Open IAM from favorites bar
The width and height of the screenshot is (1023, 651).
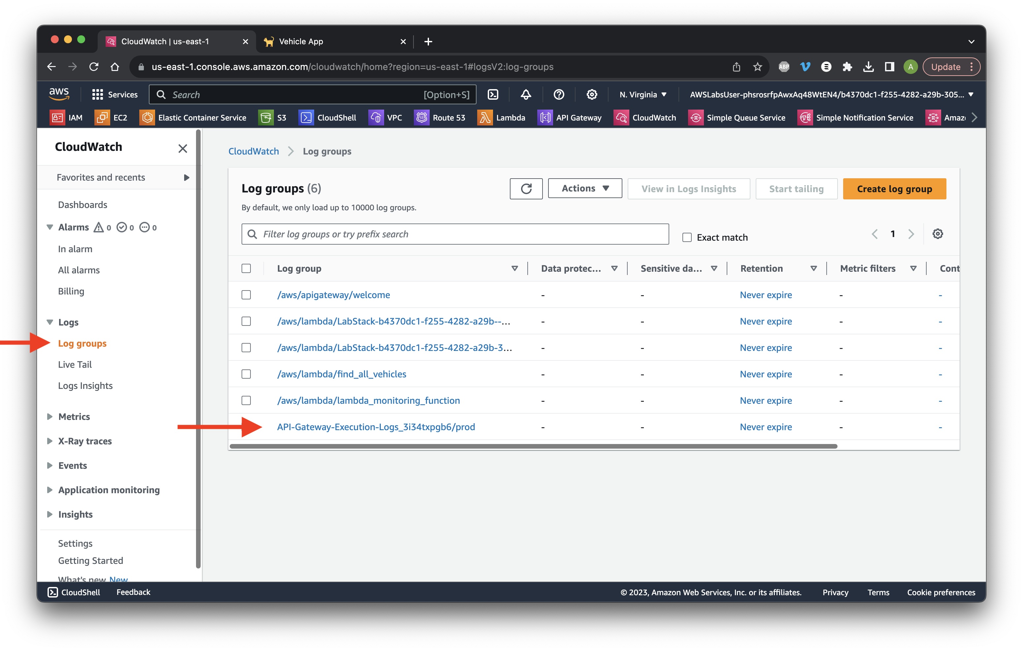[66, 118]
